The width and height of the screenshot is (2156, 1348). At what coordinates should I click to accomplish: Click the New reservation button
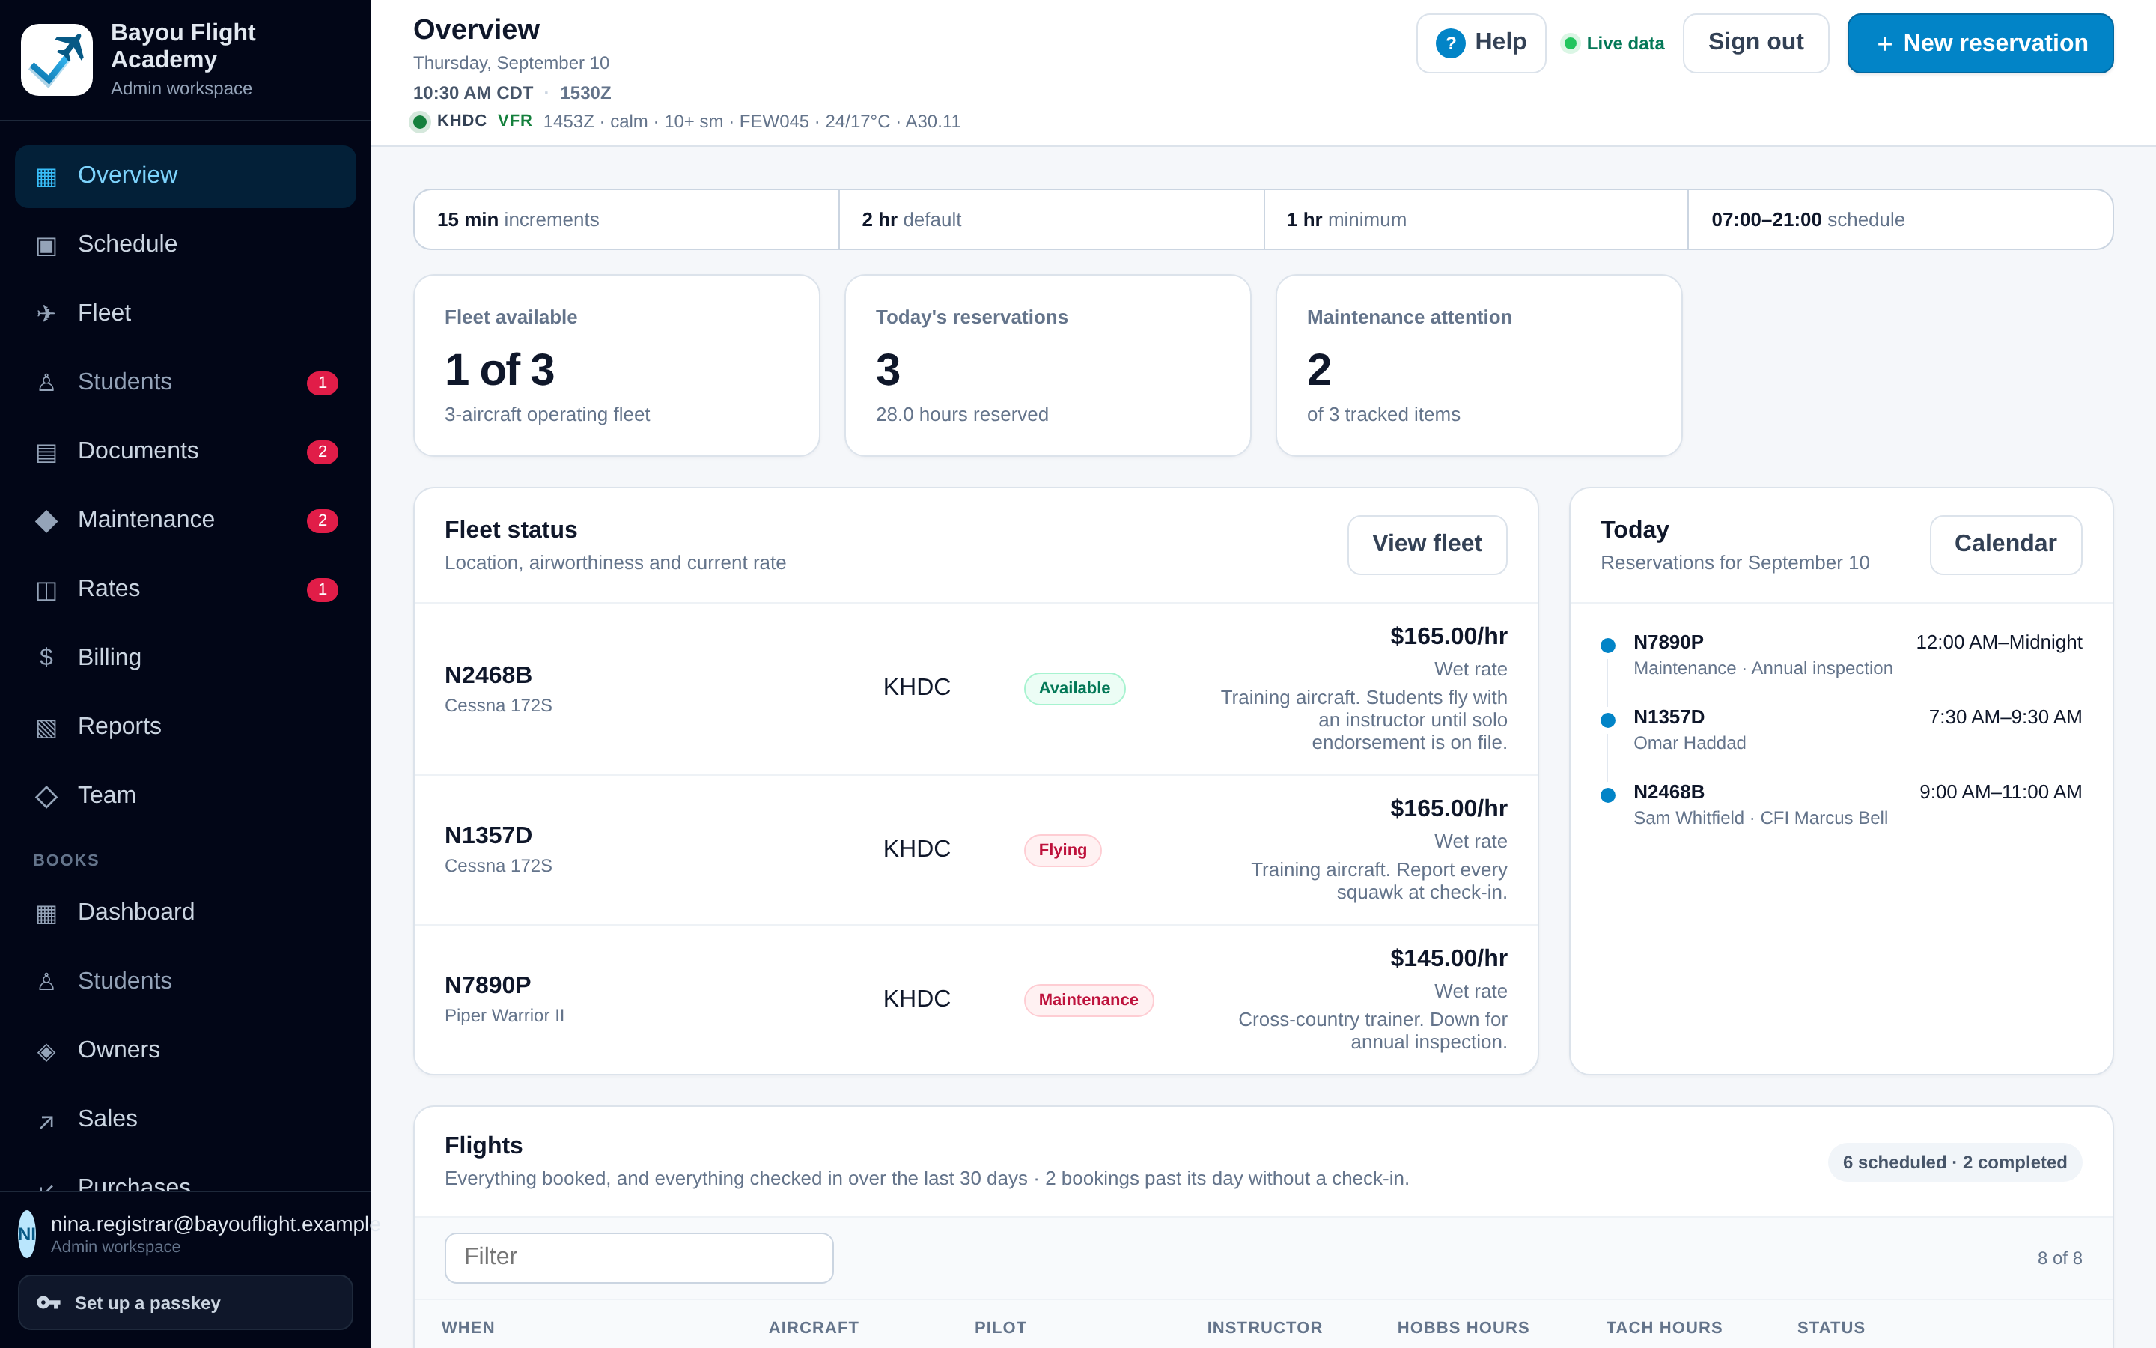1979,43
